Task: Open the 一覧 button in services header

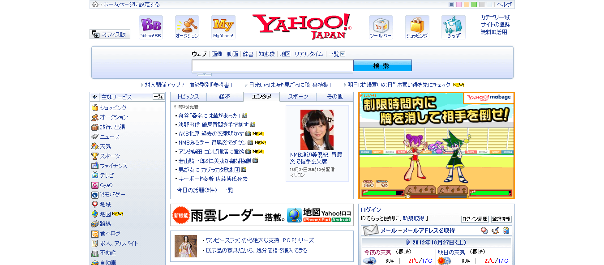Action: click(158, 97)
